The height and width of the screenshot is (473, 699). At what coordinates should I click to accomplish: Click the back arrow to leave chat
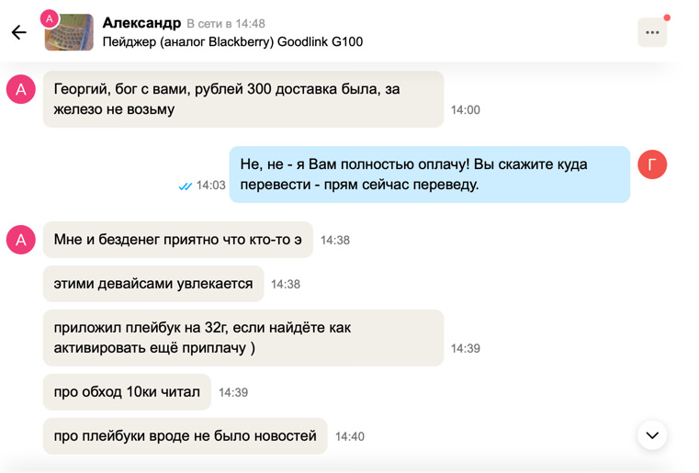(x=19, y=33)
